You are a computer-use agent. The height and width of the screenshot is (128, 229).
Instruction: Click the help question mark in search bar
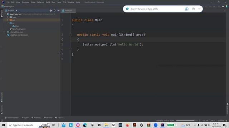click(x=193, y=9)
